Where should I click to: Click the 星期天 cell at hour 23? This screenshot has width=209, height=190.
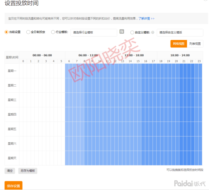[199, 158]
